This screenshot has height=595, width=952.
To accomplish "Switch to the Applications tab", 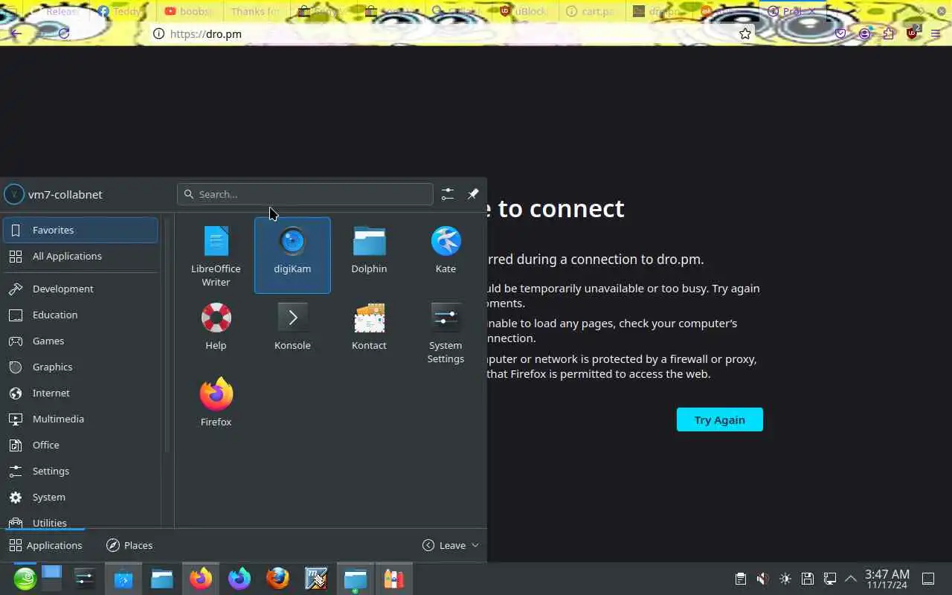I will pyautogui.click(x=45, y=545).
